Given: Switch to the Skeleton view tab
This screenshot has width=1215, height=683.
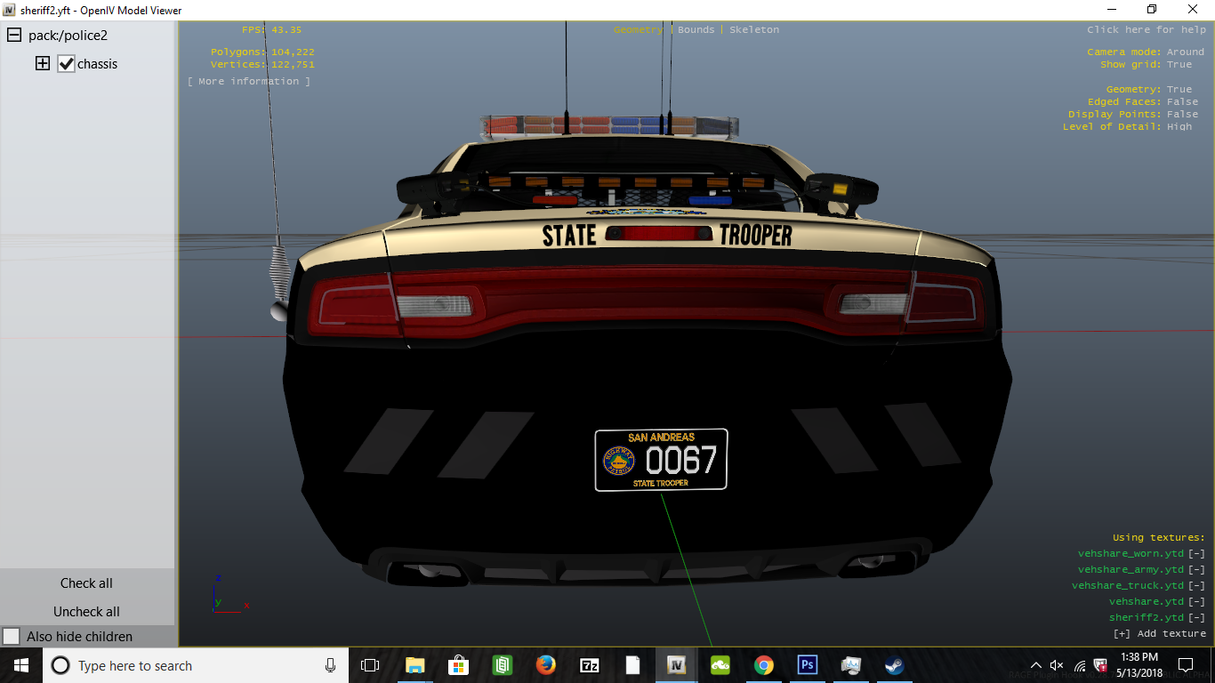Looking at the screenshot, I should 754,30.
